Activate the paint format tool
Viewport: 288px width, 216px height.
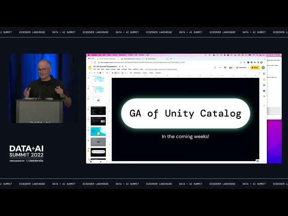tap(103, 73)
